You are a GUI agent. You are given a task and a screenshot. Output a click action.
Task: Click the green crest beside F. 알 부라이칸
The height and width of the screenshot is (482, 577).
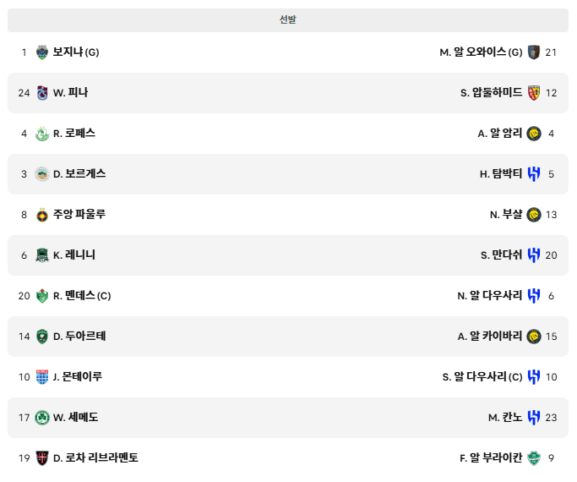pos(534,457)
